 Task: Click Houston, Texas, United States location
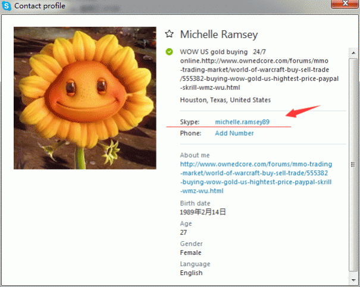226,100
